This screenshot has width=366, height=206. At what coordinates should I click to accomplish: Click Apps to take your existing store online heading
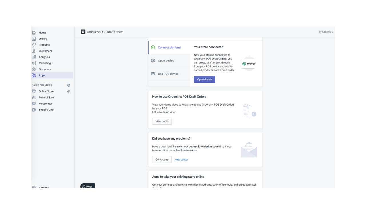(x=178, y=177)
